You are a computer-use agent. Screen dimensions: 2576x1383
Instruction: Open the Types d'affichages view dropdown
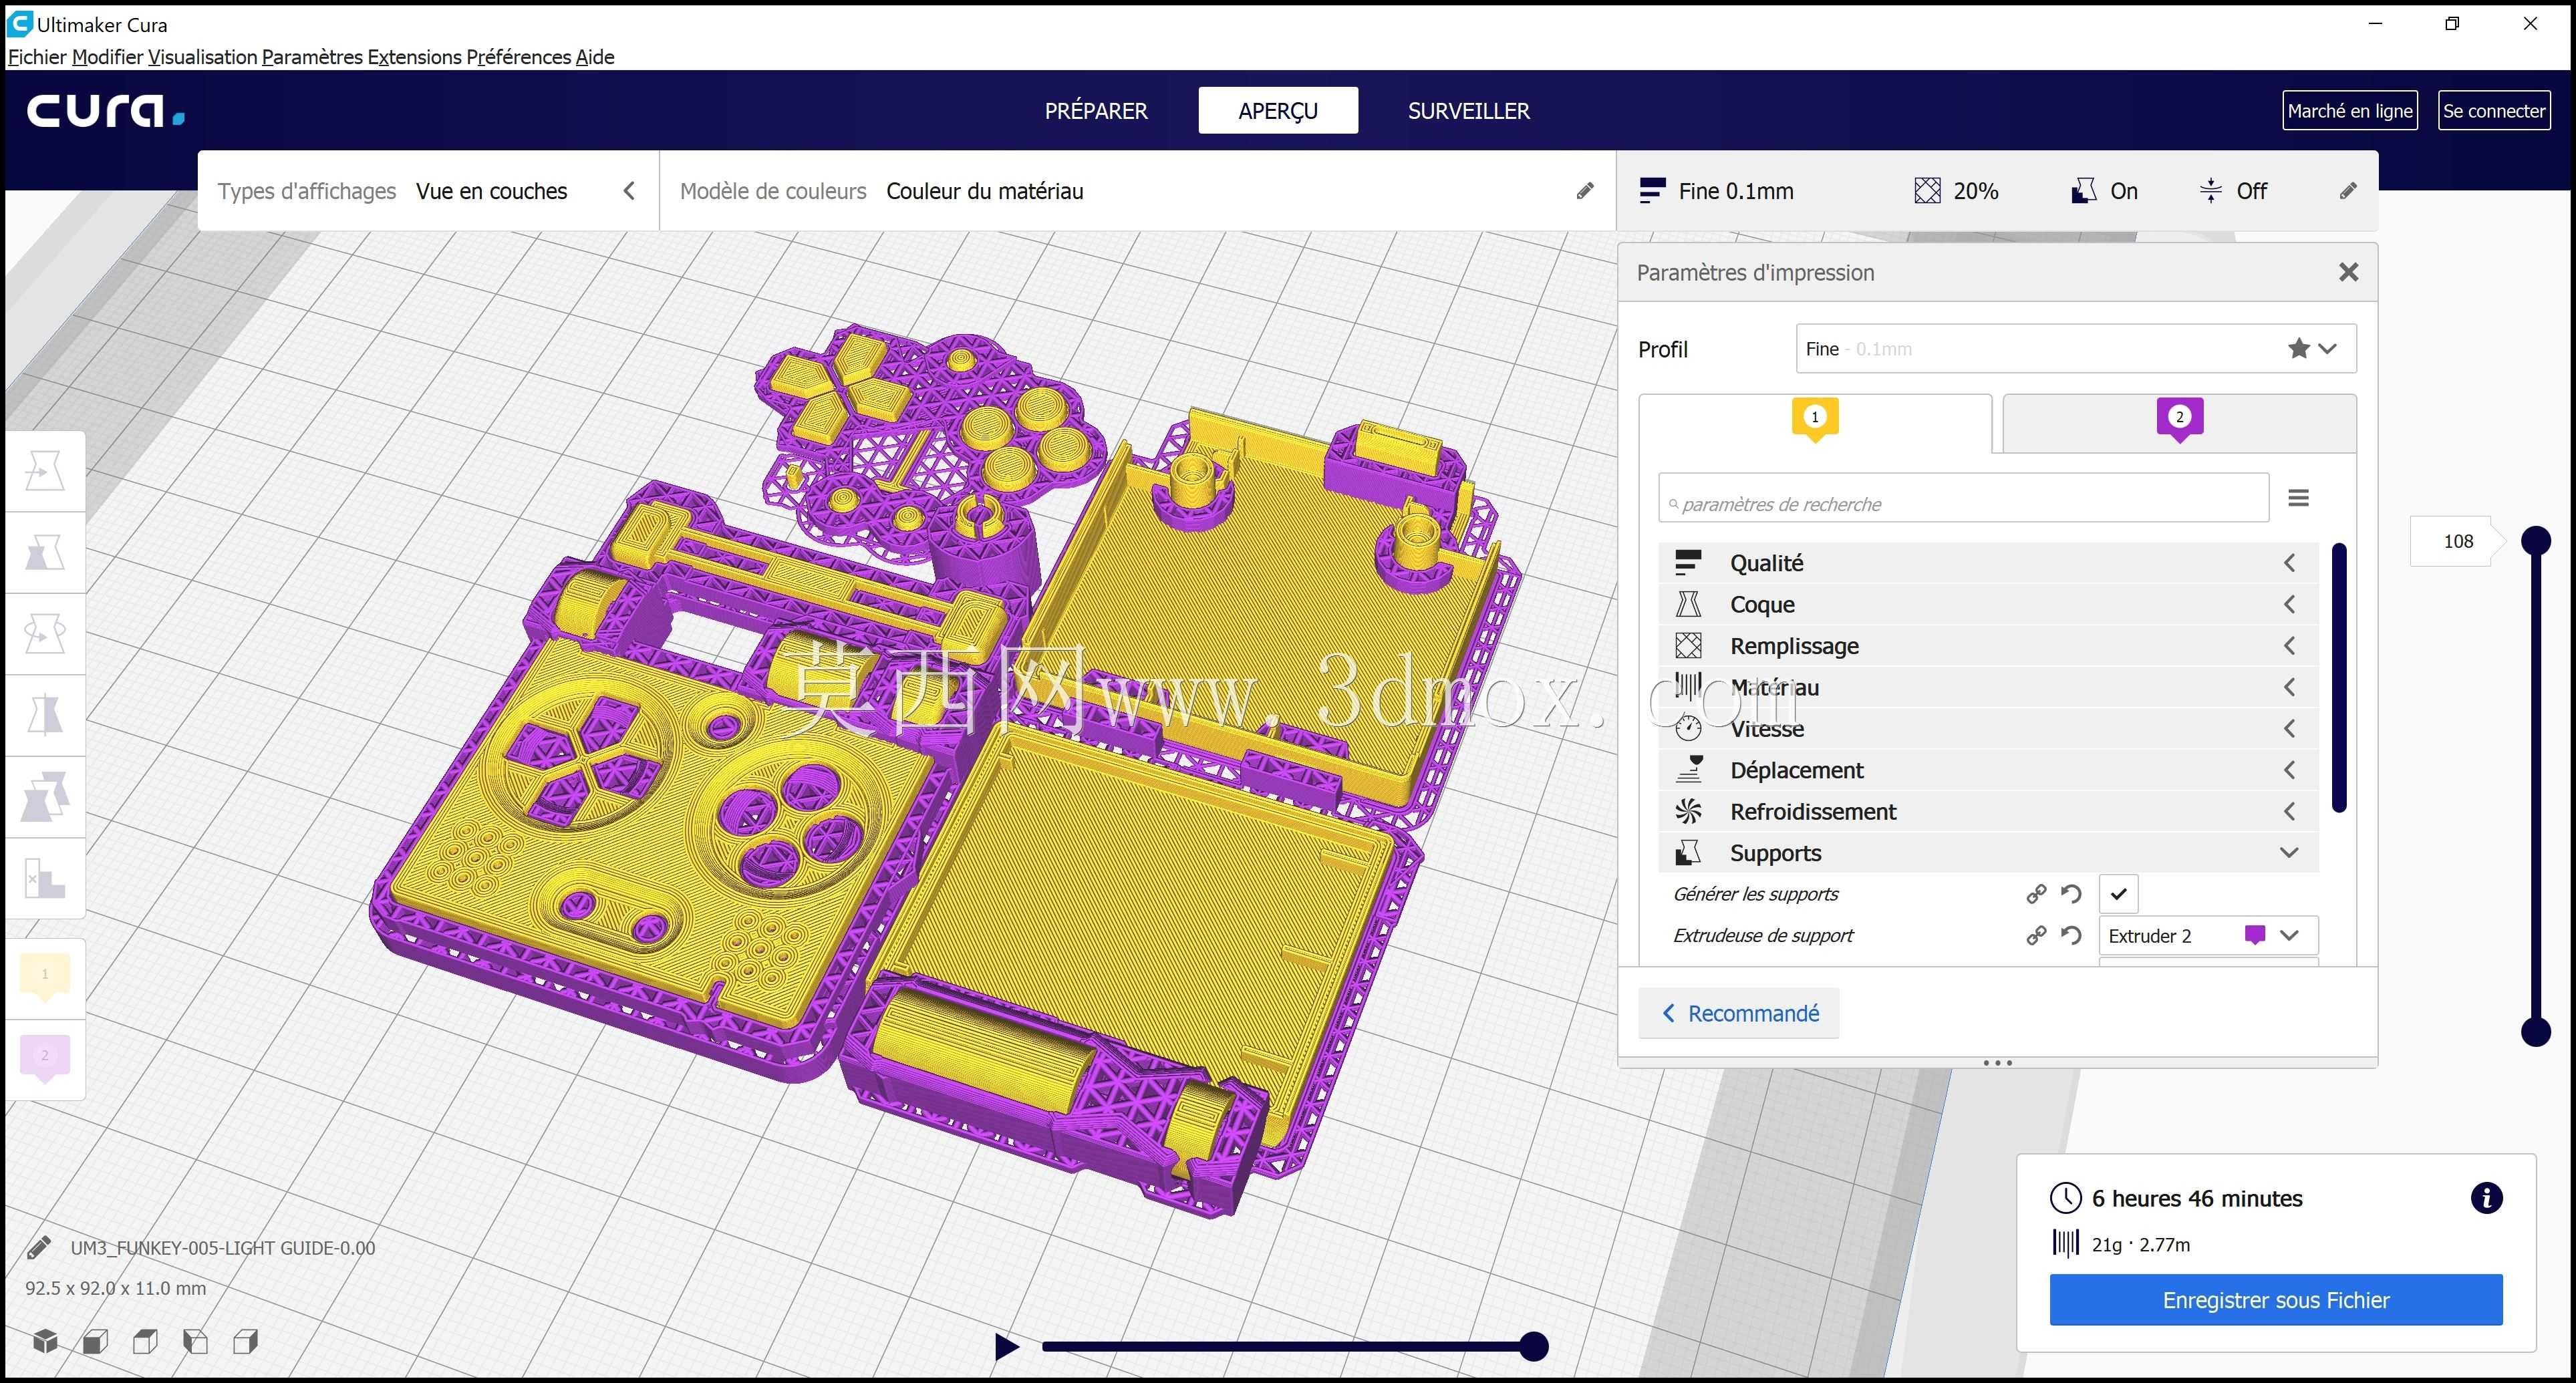(x=428, y=191)
